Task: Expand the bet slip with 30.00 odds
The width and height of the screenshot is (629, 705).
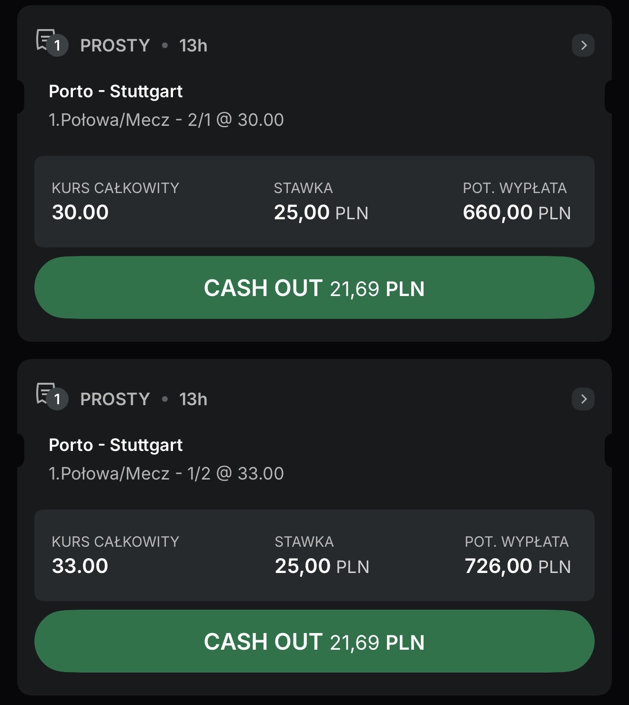Action: tap(583, 45)
